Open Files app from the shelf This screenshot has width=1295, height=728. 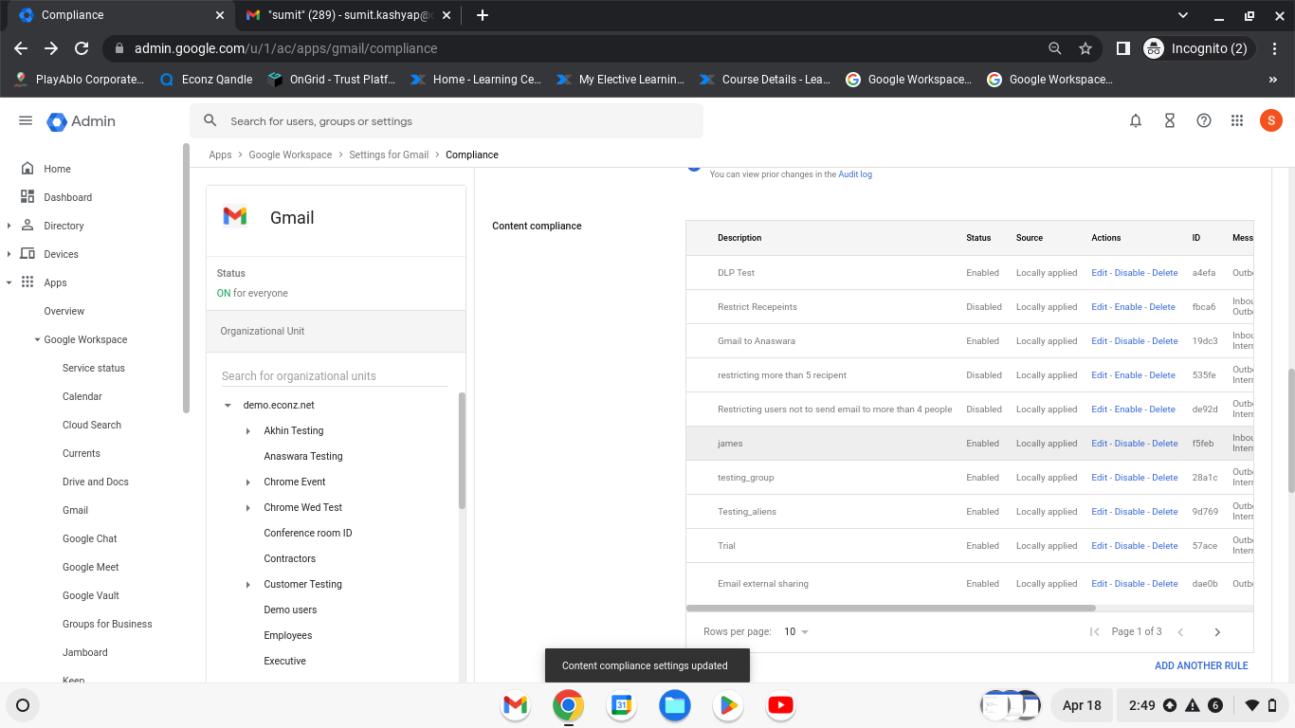674,705
